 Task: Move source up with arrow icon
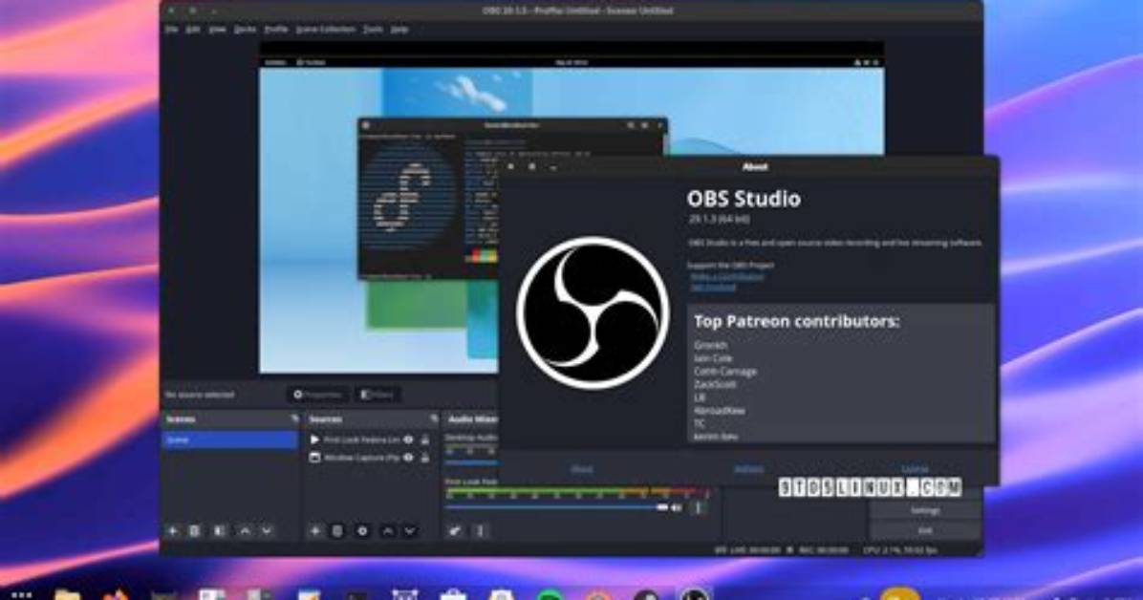388,531
